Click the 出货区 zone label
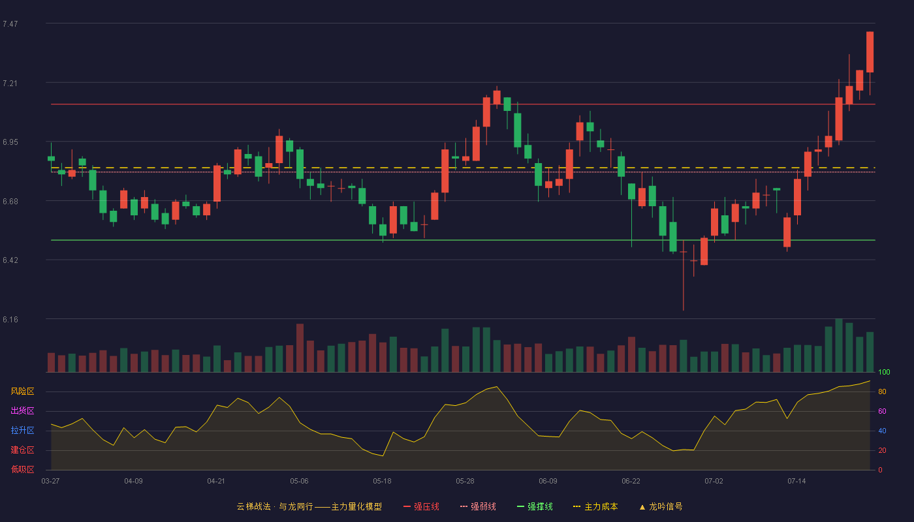The image size is (914, 522). point(22,411)
